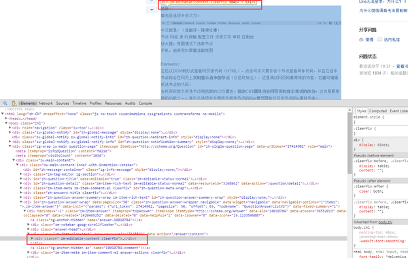Select the DOCTYPE html line
This screenshot has height=258, width=408.
click(20, 109)
